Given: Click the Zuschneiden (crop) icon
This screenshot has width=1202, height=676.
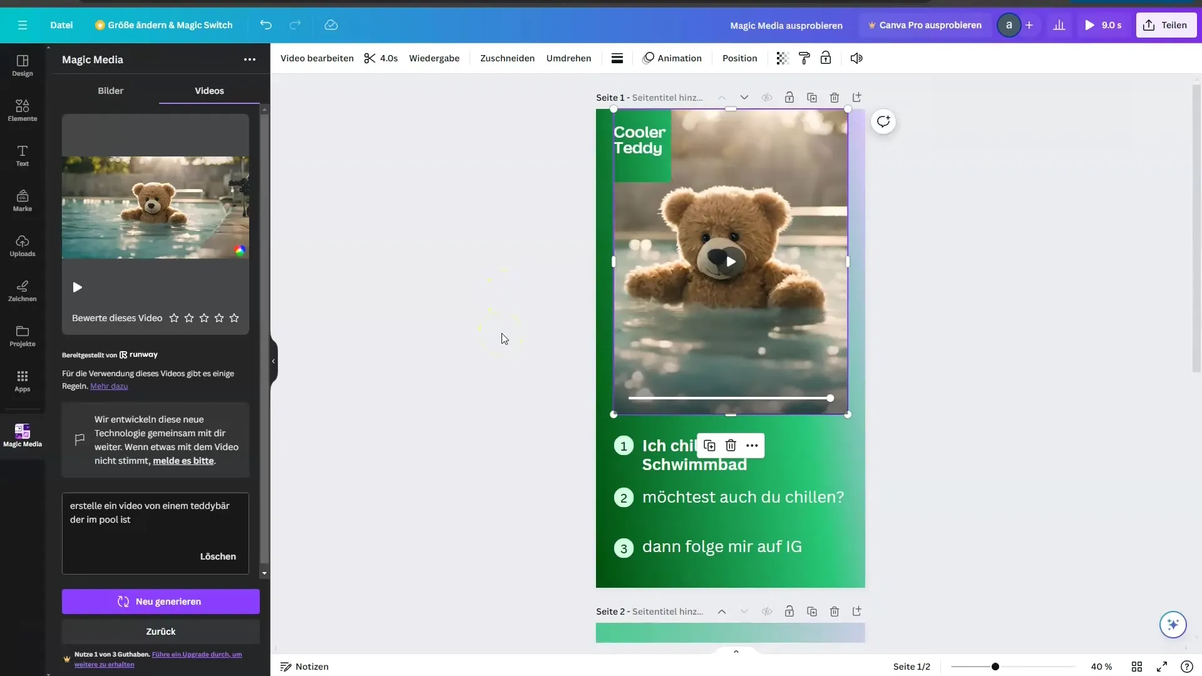Looking at the screenshot, I should 507,58.
